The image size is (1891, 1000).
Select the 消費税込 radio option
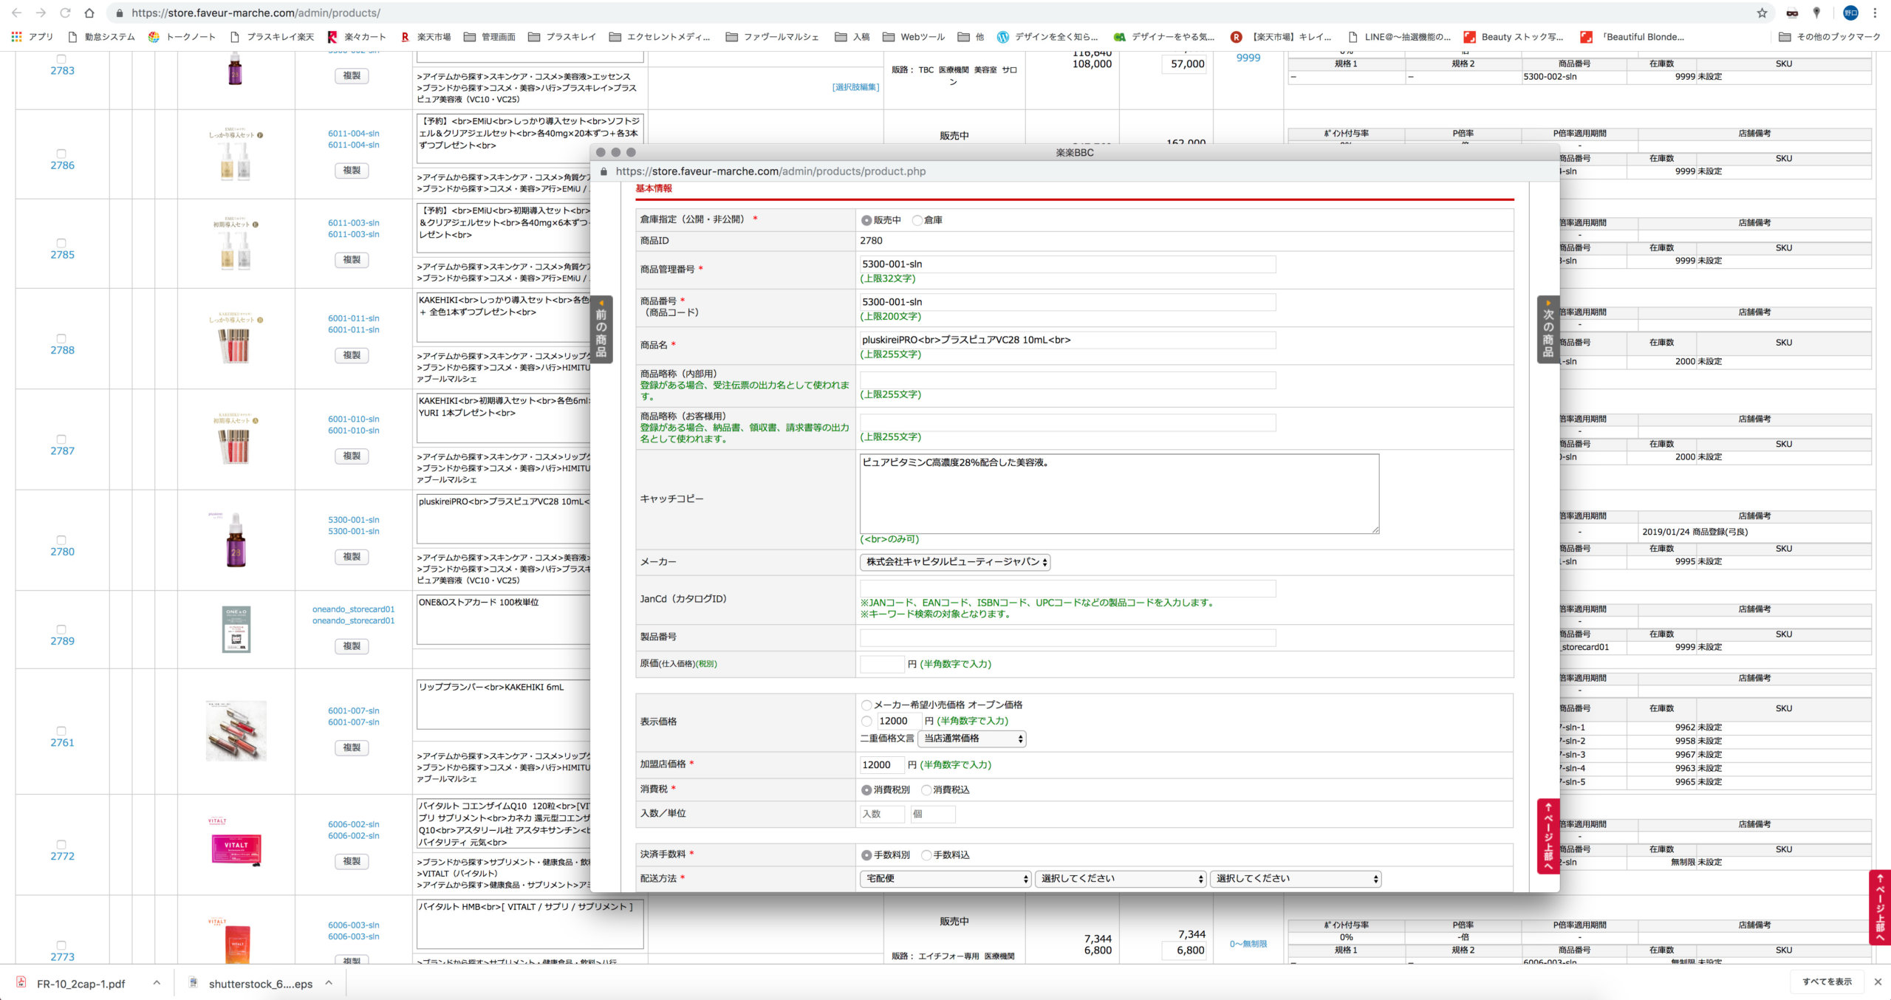point(926,790)
